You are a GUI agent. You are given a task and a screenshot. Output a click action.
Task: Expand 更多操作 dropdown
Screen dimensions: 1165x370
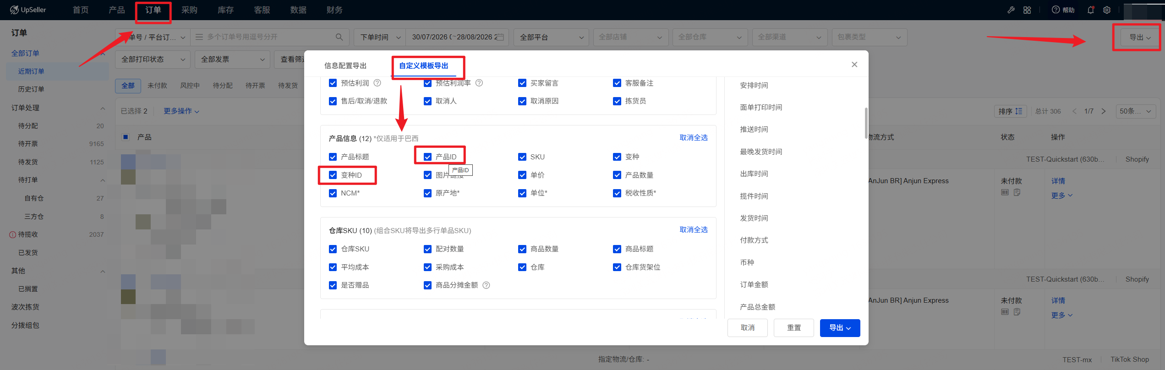pyautogui.click(x=181, y=111)
